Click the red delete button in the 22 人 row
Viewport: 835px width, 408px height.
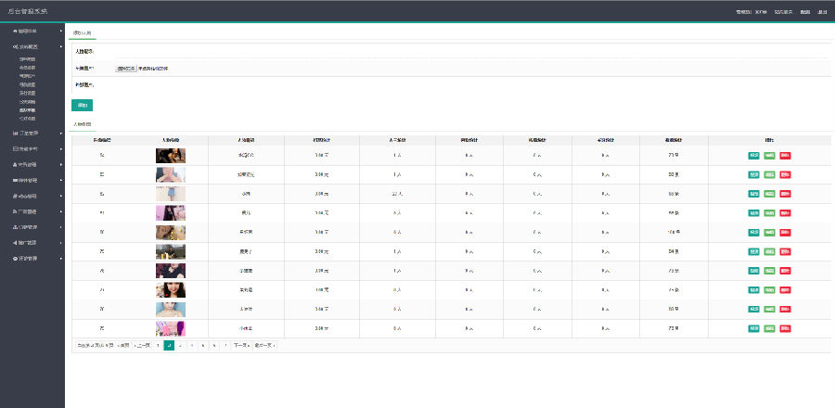click(785, 194)
